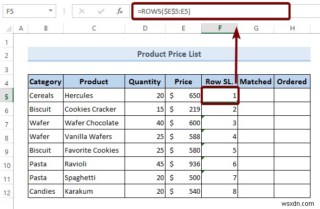Select the price cell showing 540
This screenshot has height=209, width=320.
tap(183, 191)
